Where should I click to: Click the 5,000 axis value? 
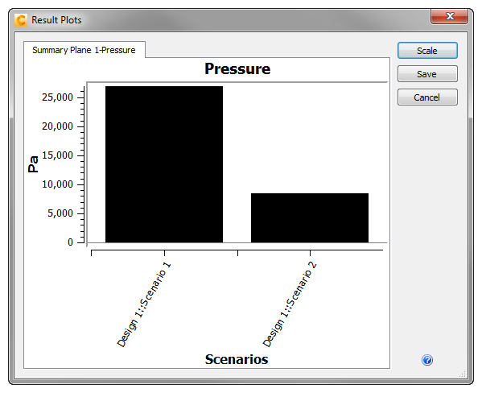pos(60,213)
